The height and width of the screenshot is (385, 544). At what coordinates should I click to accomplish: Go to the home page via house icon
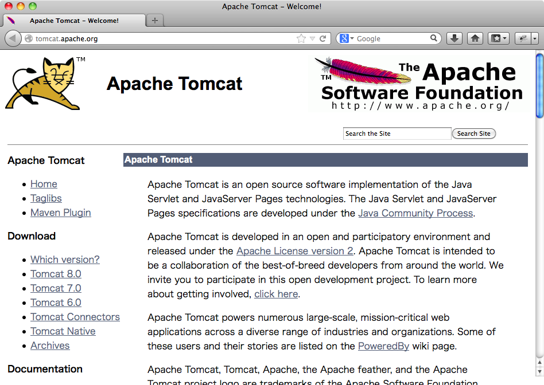point(475,38)
